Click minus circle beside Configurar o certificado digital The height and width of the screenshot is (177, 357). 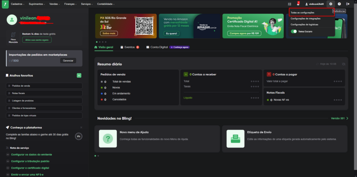(x=8, y=168)
